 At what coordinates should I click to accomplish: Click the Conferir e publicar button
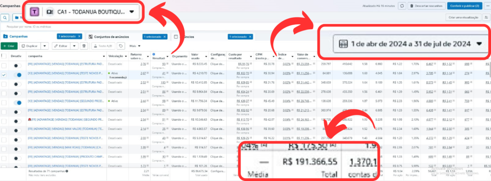pyautogui.click(x=464, y=6)
